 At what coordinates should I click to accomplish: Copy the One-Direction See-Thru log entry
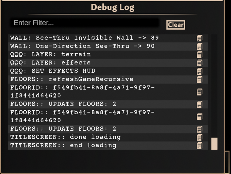[199, 46]
